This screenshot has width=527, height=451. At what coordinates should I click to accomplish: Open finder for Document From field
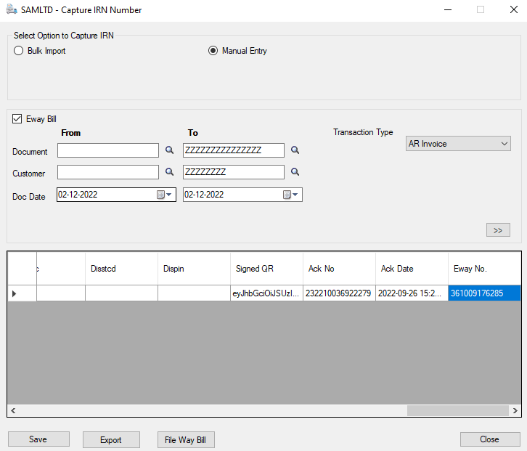pos(169,150)
